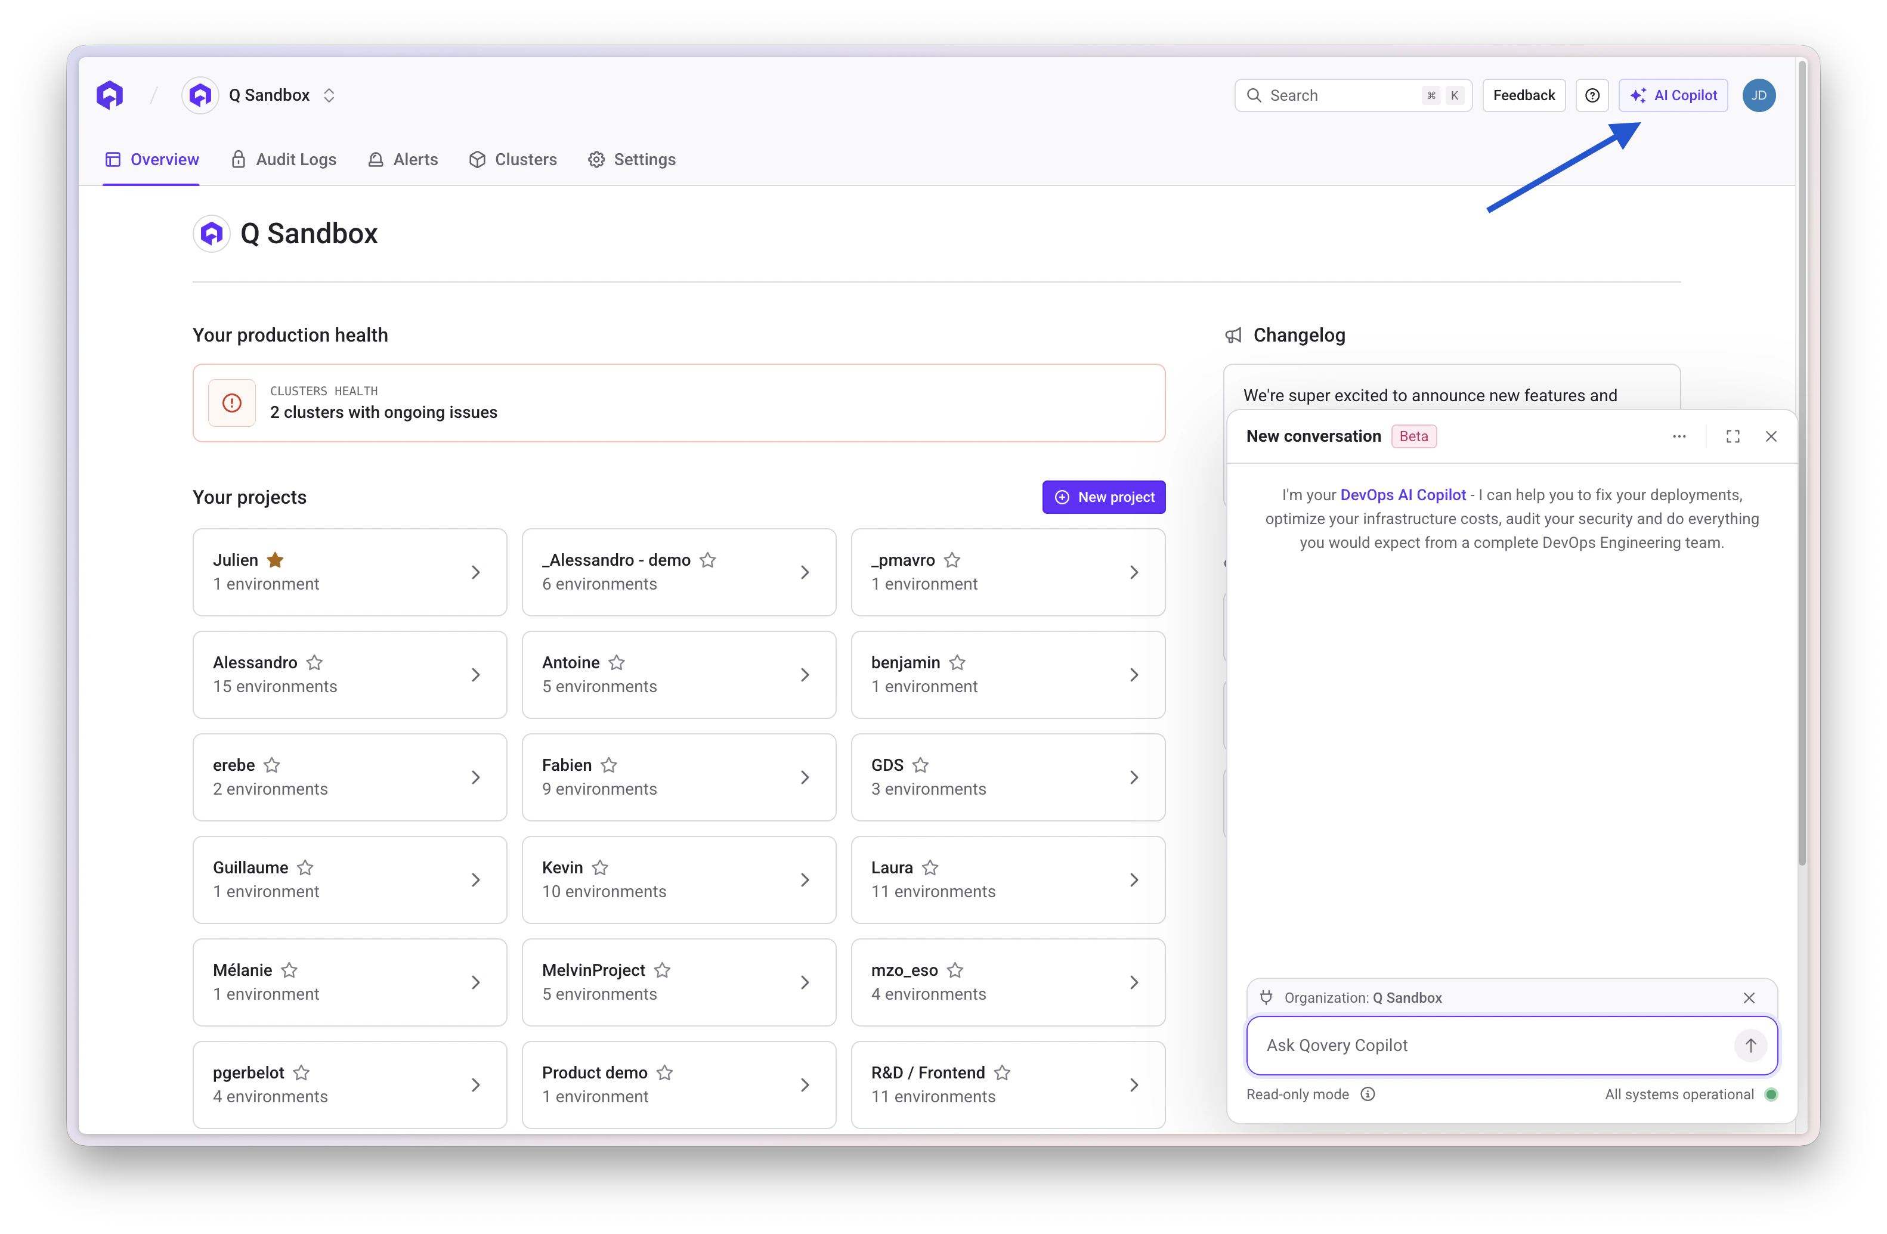
Task: Open the R&D / Frontend project chevron
Action: (1133, 1085)
